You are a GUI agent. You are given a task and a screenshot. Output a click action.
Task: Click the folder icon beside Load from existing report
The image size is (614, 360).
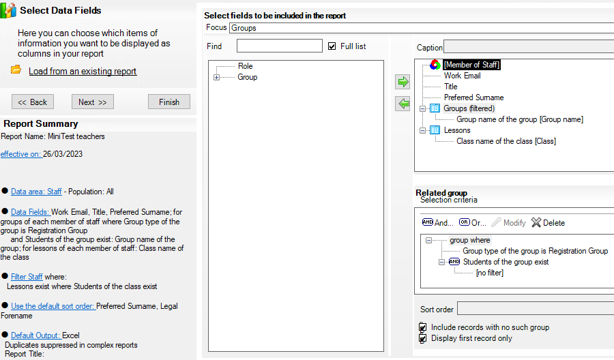(x=16, y=70)
